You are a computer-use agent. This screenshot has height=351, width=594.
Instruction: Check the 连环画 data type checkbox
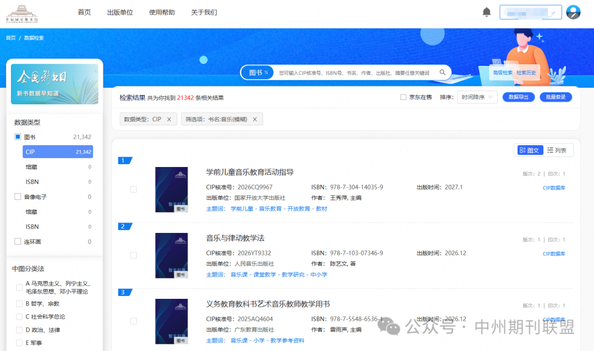pyautogui.click(x=18, y=241)
